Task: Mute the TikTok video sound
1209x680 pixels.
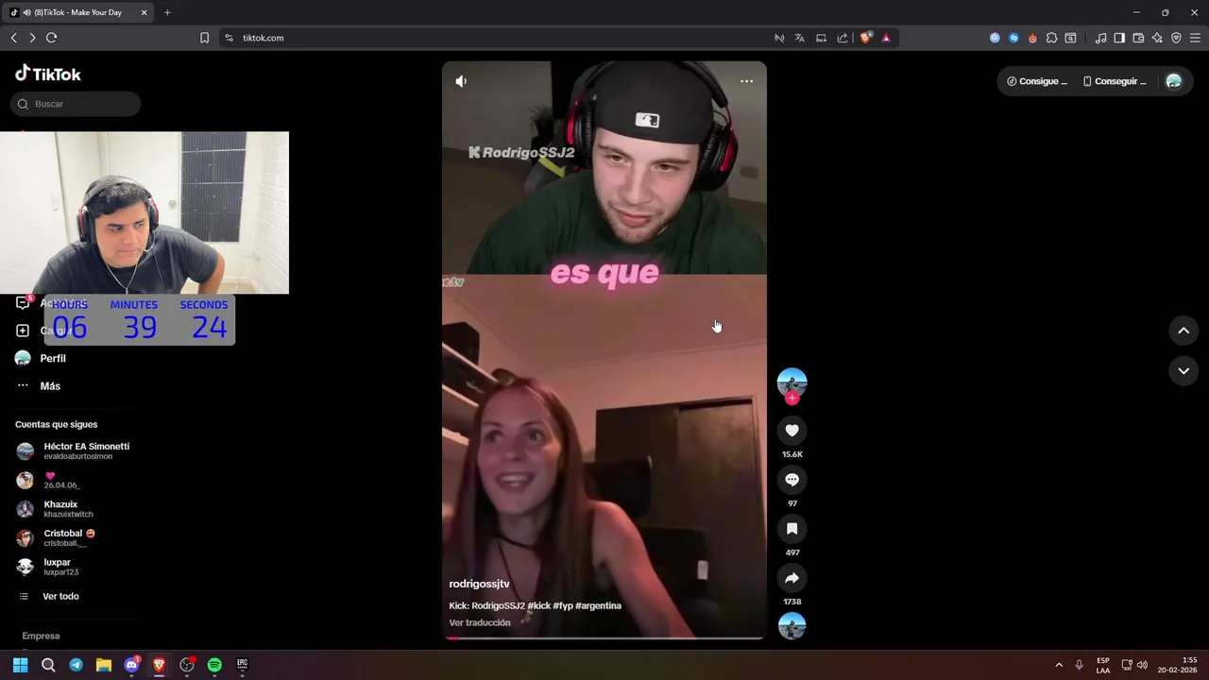Action: point(461,81)
